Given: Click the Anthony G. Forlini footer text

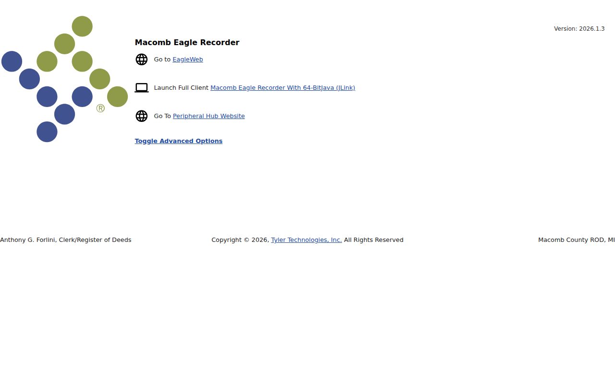Looking at the screenshot, I should click(x=65, y=240).
